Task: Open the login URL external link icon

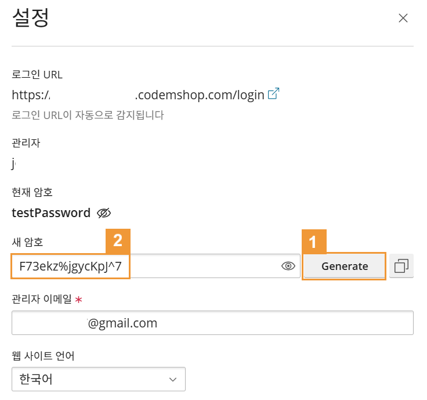Action: [x=273, y=94]
